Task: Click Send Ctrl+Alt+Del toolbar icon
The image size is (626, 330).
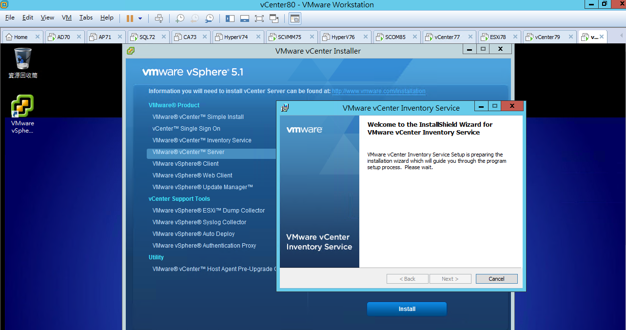Action: (x=159, y=18)
